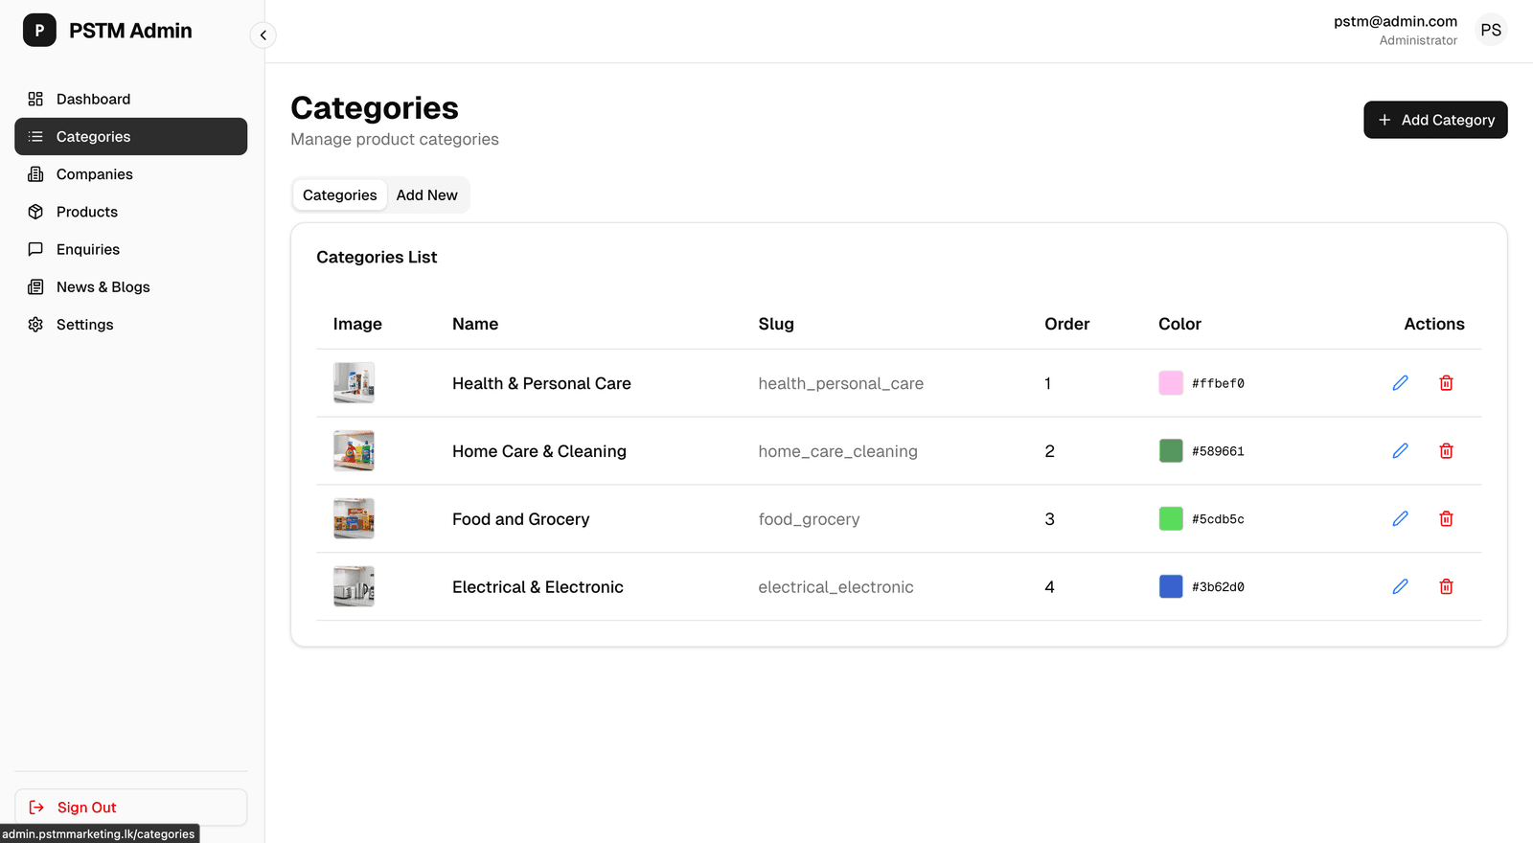Click the Dashboard grid icon in sidebar
The image size is (1533, 843).
35,99
